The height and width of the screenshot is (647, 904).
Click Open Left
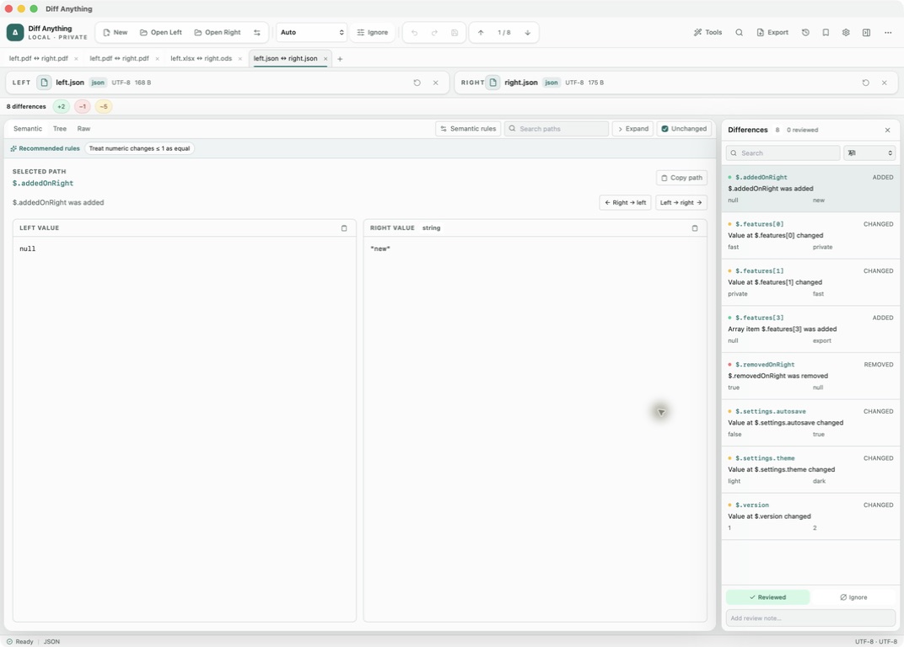(x=161, y=32)
